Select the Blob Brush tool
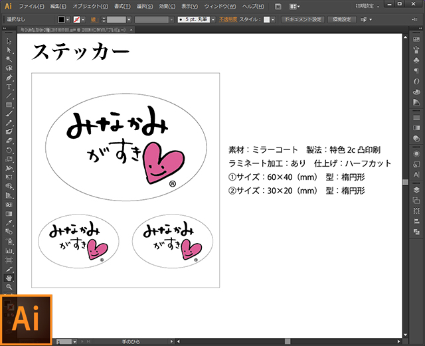This screenshot has width=425, height=346. tap(9, 131)
